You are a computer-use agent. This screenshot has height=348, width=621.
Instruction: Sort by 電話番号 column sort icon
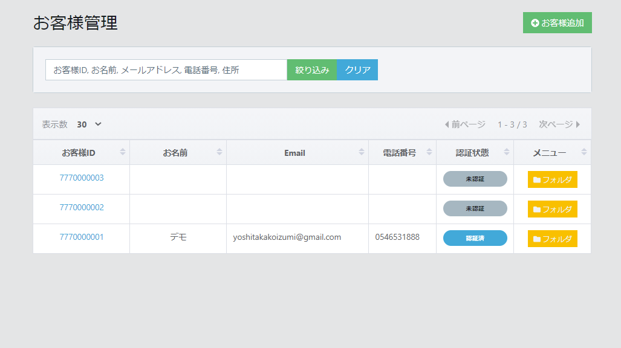429,152
